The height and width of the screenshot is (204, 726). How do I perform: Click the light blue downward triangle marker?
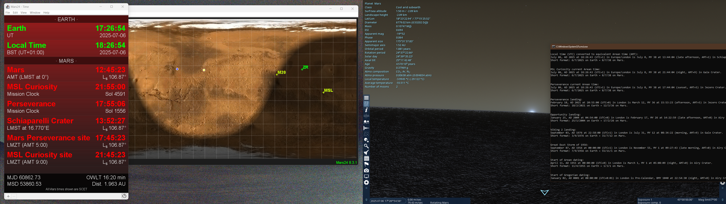click(x=544, y=192)
